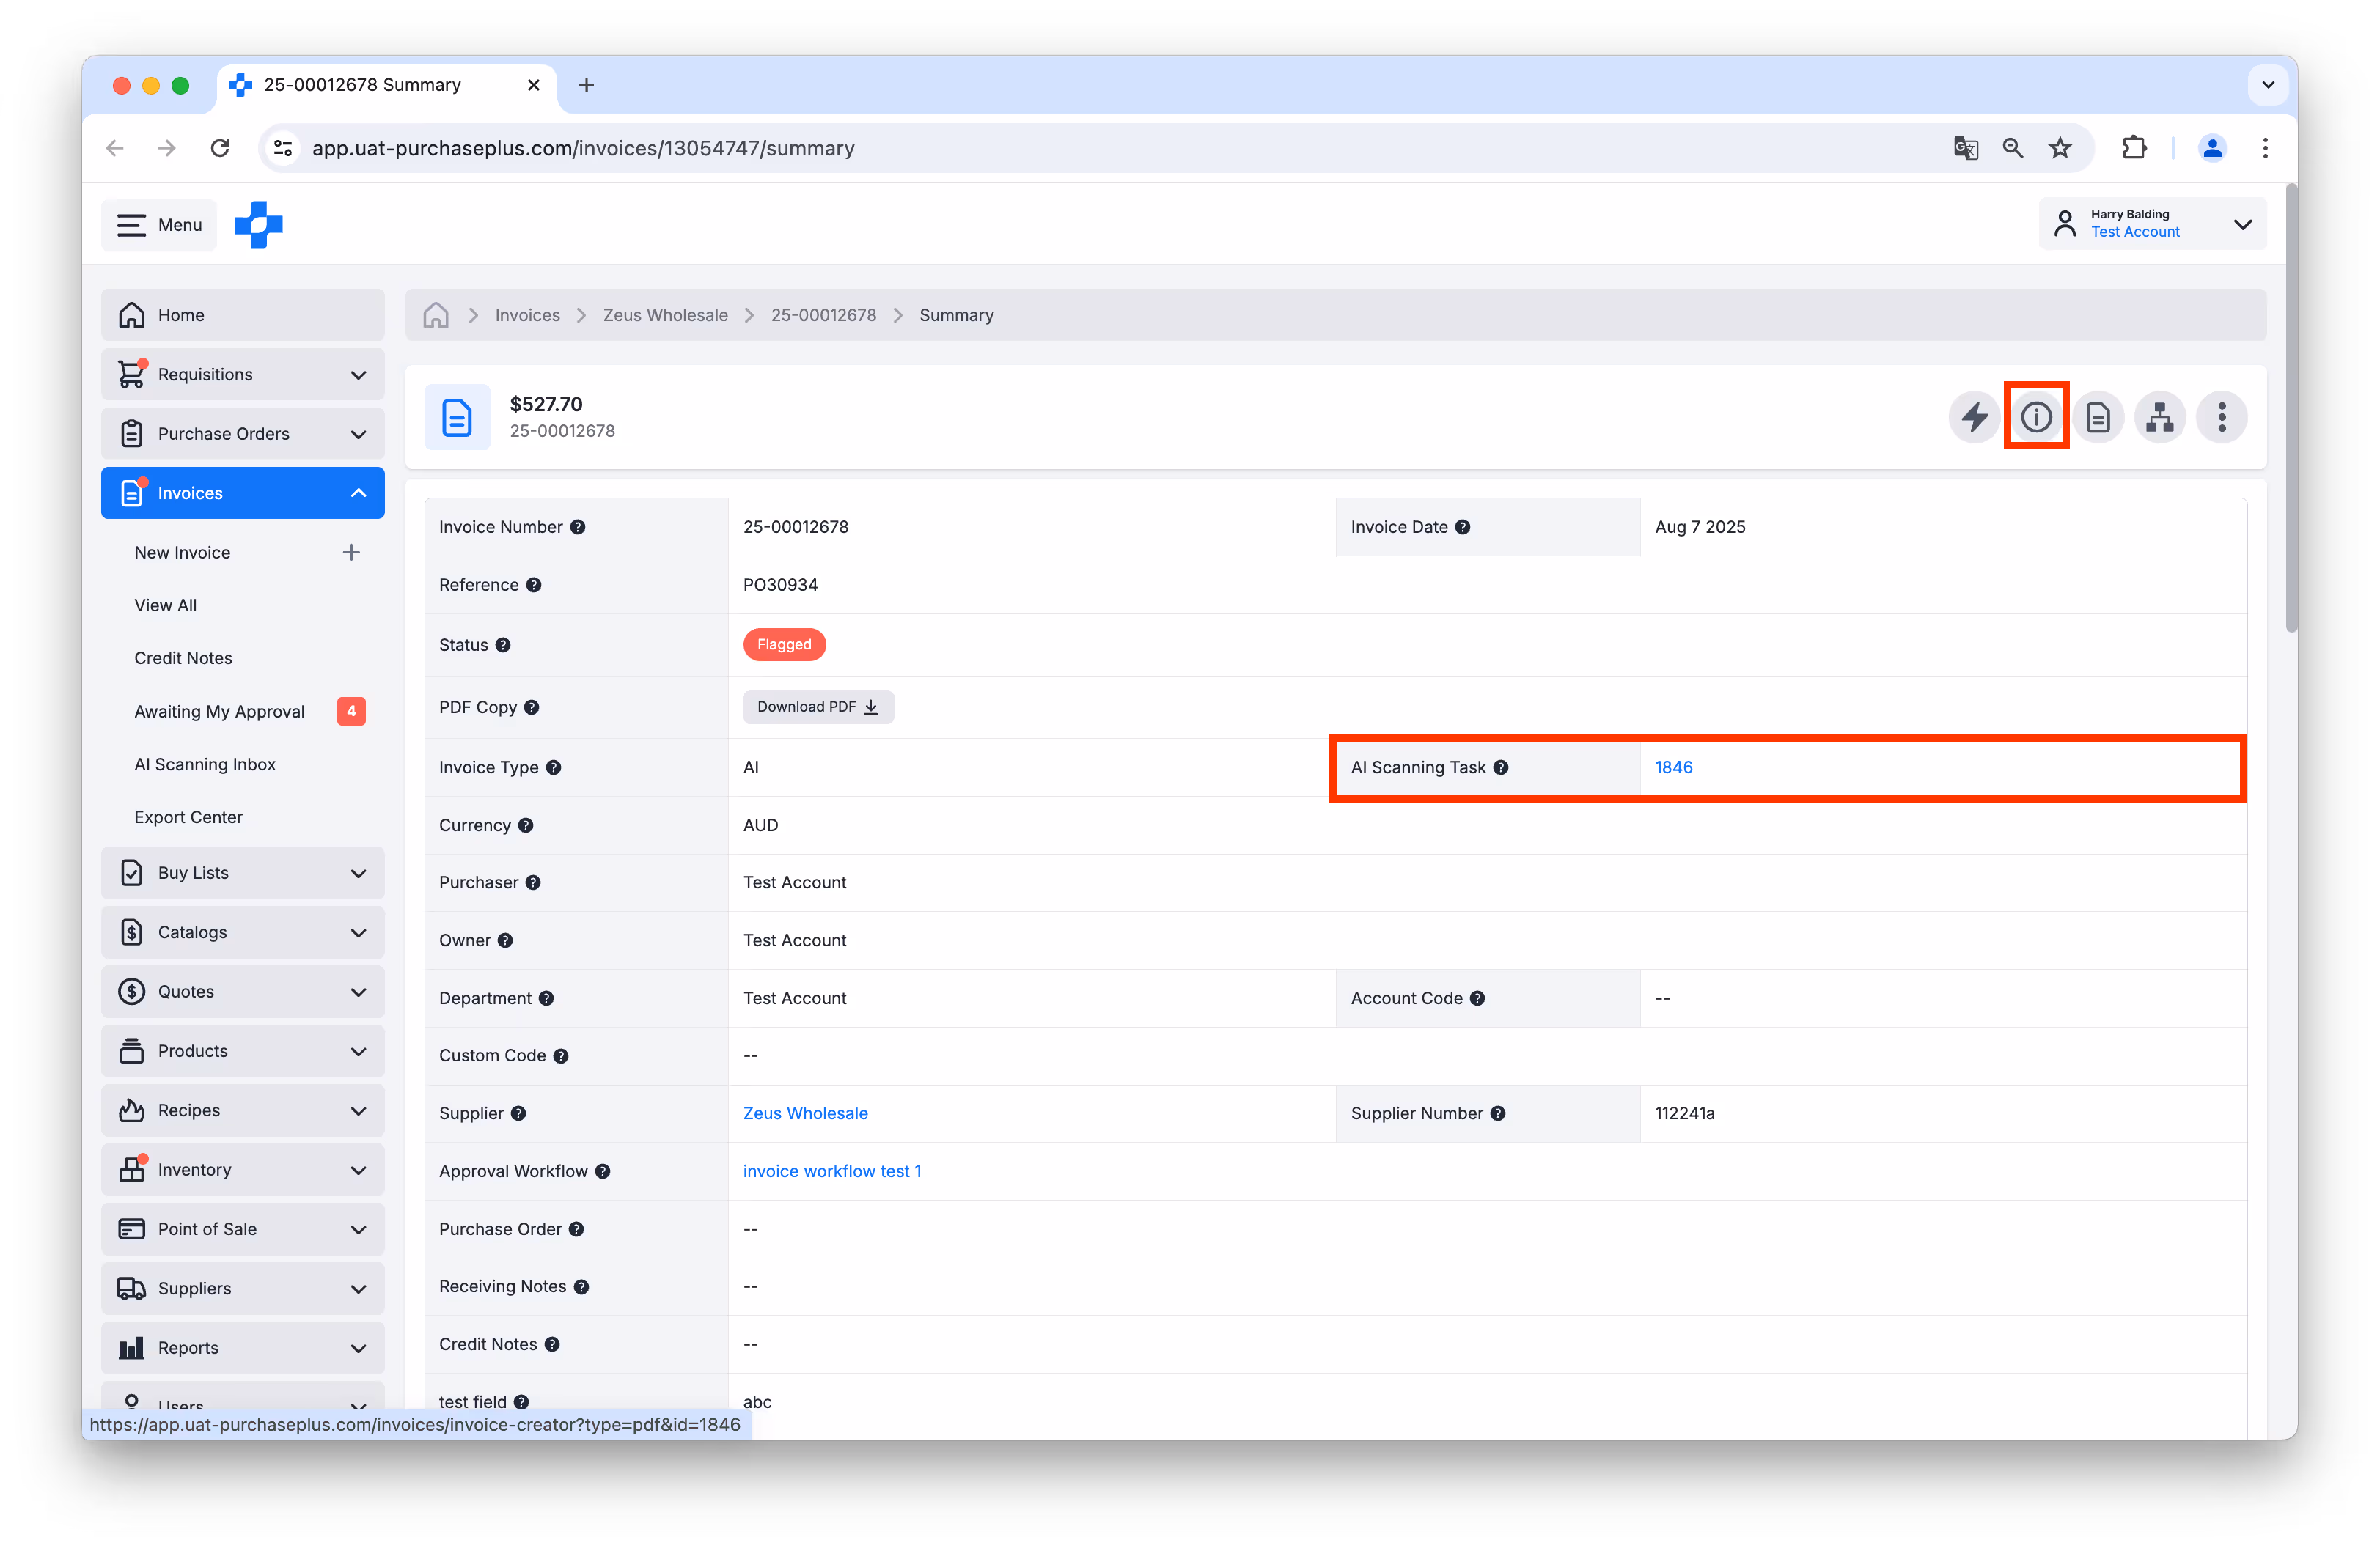
Task: Click the Download PDF button
Action: (817, 707)
